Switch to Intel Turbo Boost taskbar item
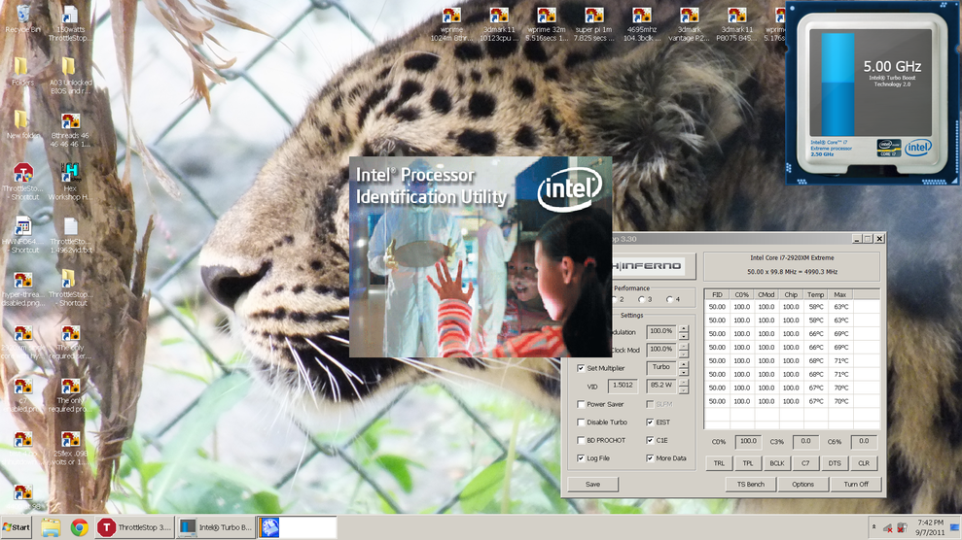The width and height of the screenshot is (962, 540). point(217,527)
